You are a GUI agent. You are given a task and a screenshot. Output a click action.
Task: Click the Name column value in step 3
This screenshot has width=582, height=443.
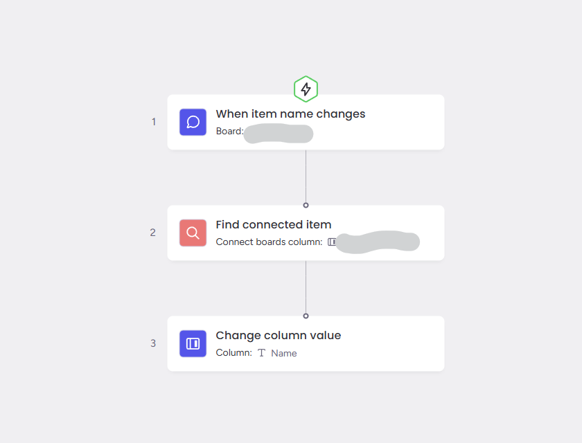(x=284, y=353)
